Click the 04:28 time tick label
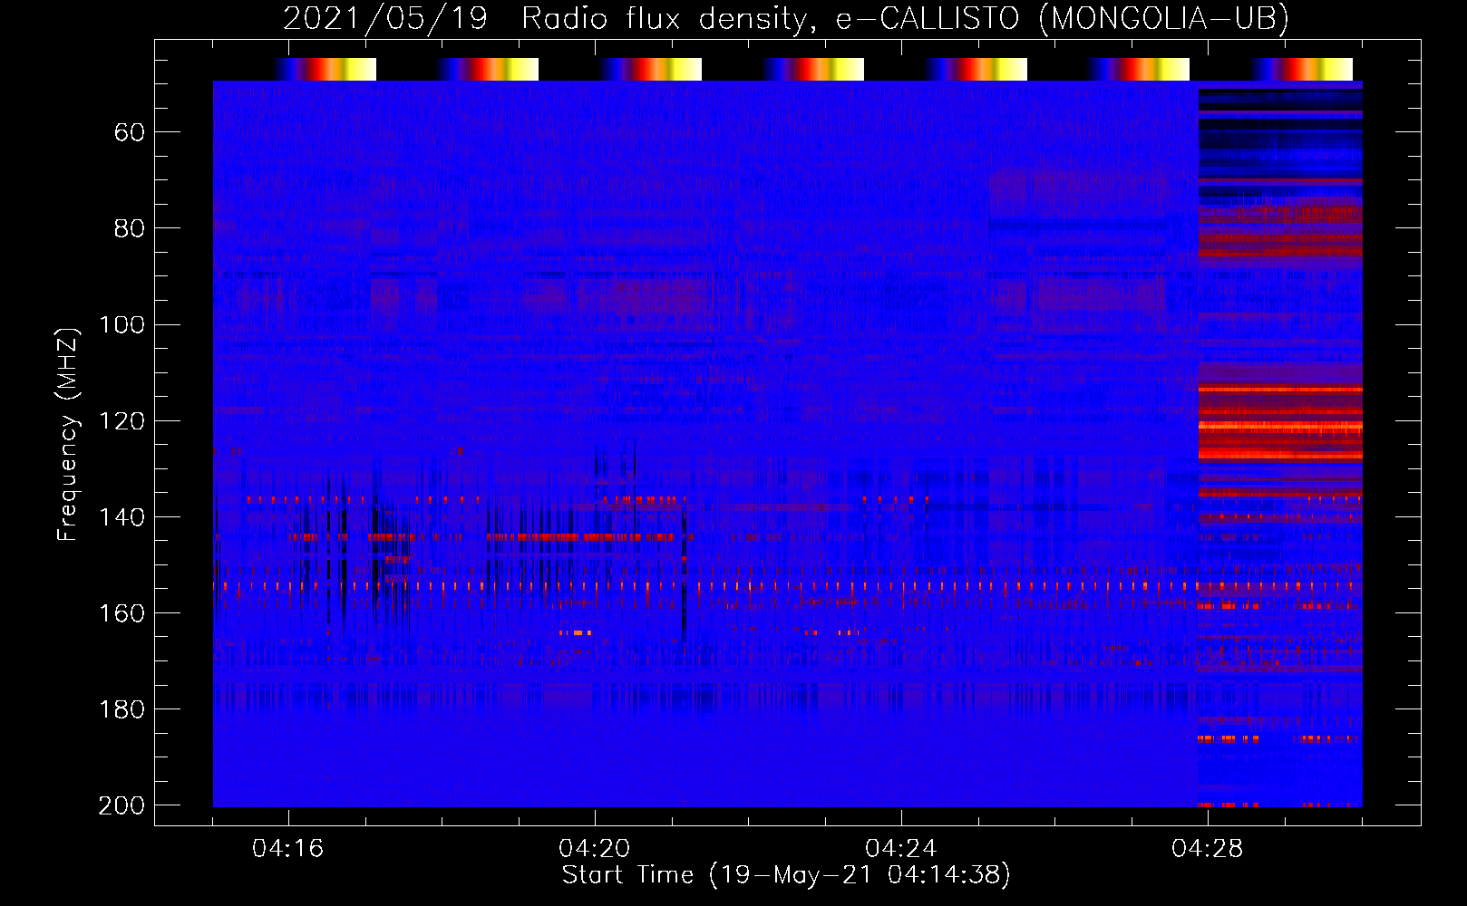 1208,849
